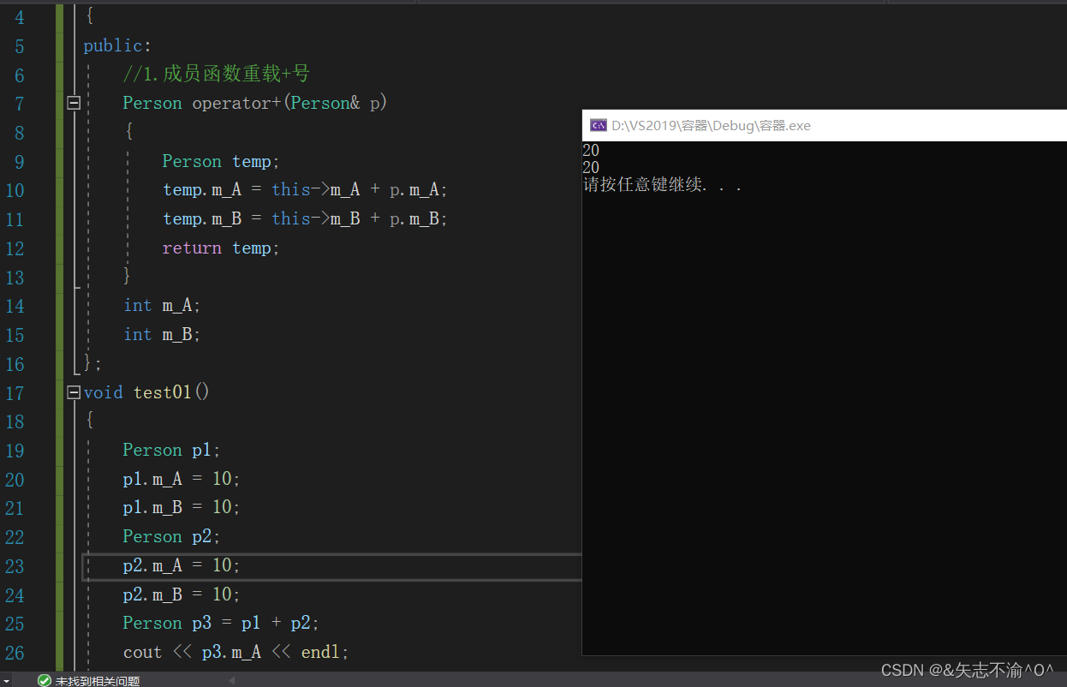Screen dimensions: 1067x687
Task: Click 'return temp;' on line 12
Action: coord(221,248)
